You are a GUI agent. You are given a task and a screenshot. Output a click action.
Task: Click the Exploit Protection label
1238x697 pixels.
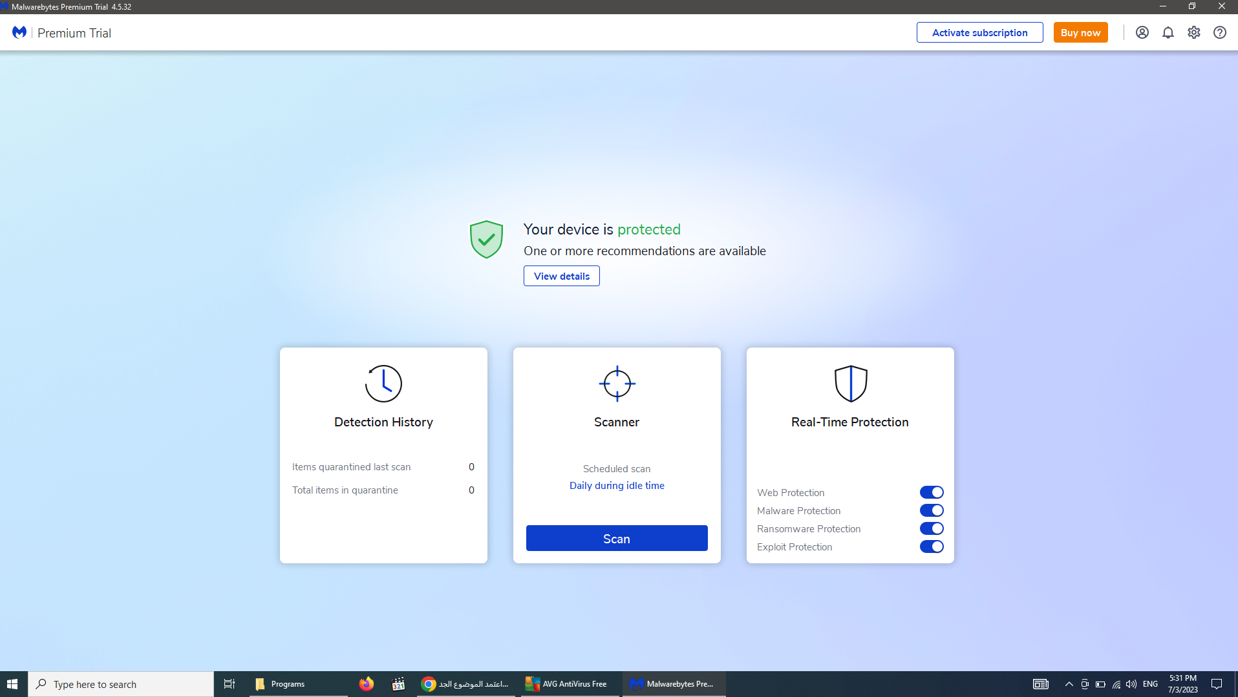(x=795, y=547)
